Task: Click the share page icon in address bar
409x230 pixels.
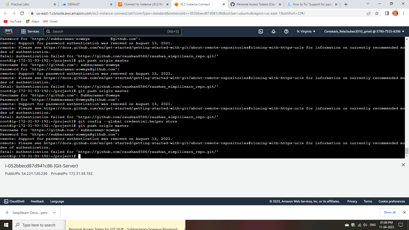Action: 369,13
